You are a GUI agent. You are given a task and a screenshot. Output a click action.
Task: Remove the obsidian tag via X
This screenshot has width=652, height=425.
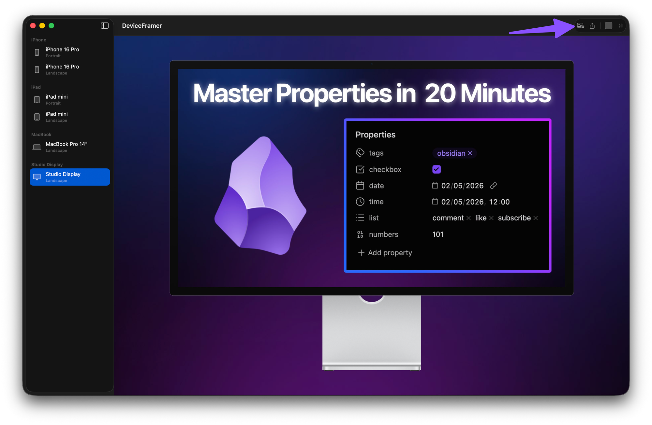point(470,153)
